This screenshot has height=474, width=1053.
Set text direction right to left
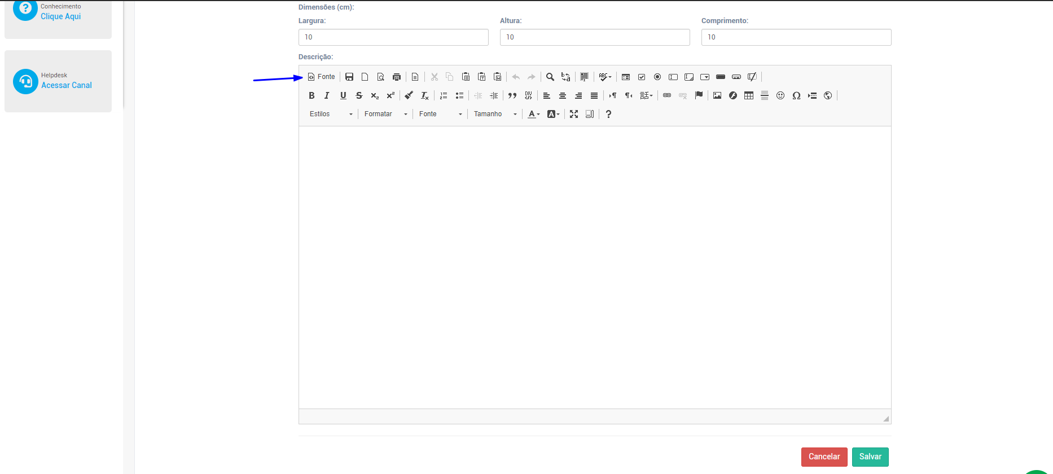click(x=629, y=95)
